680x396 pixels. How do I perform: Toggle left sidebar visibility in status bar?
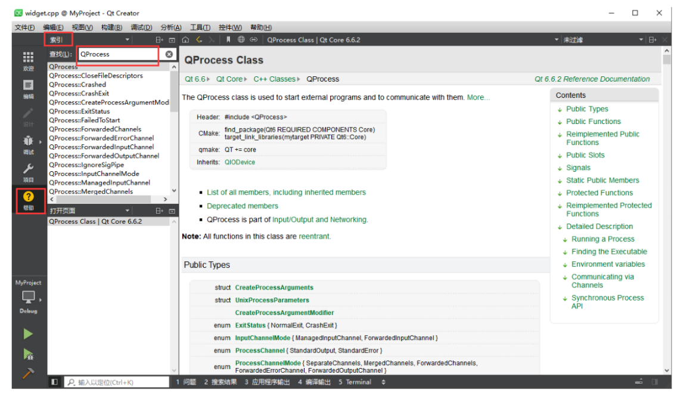pos(54,382)
